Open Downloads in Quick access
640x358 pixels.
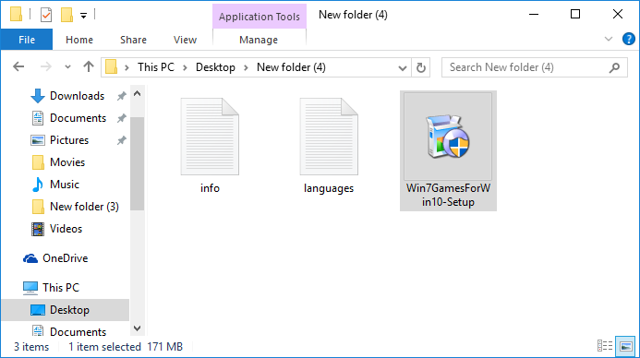(78, 96)
